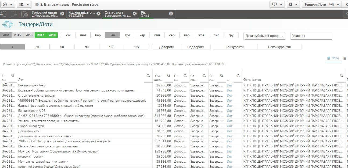Click the clear all selections icon
Image resolution: width=348 pixels, height=168 pixels.
click(x=24, y=14)
